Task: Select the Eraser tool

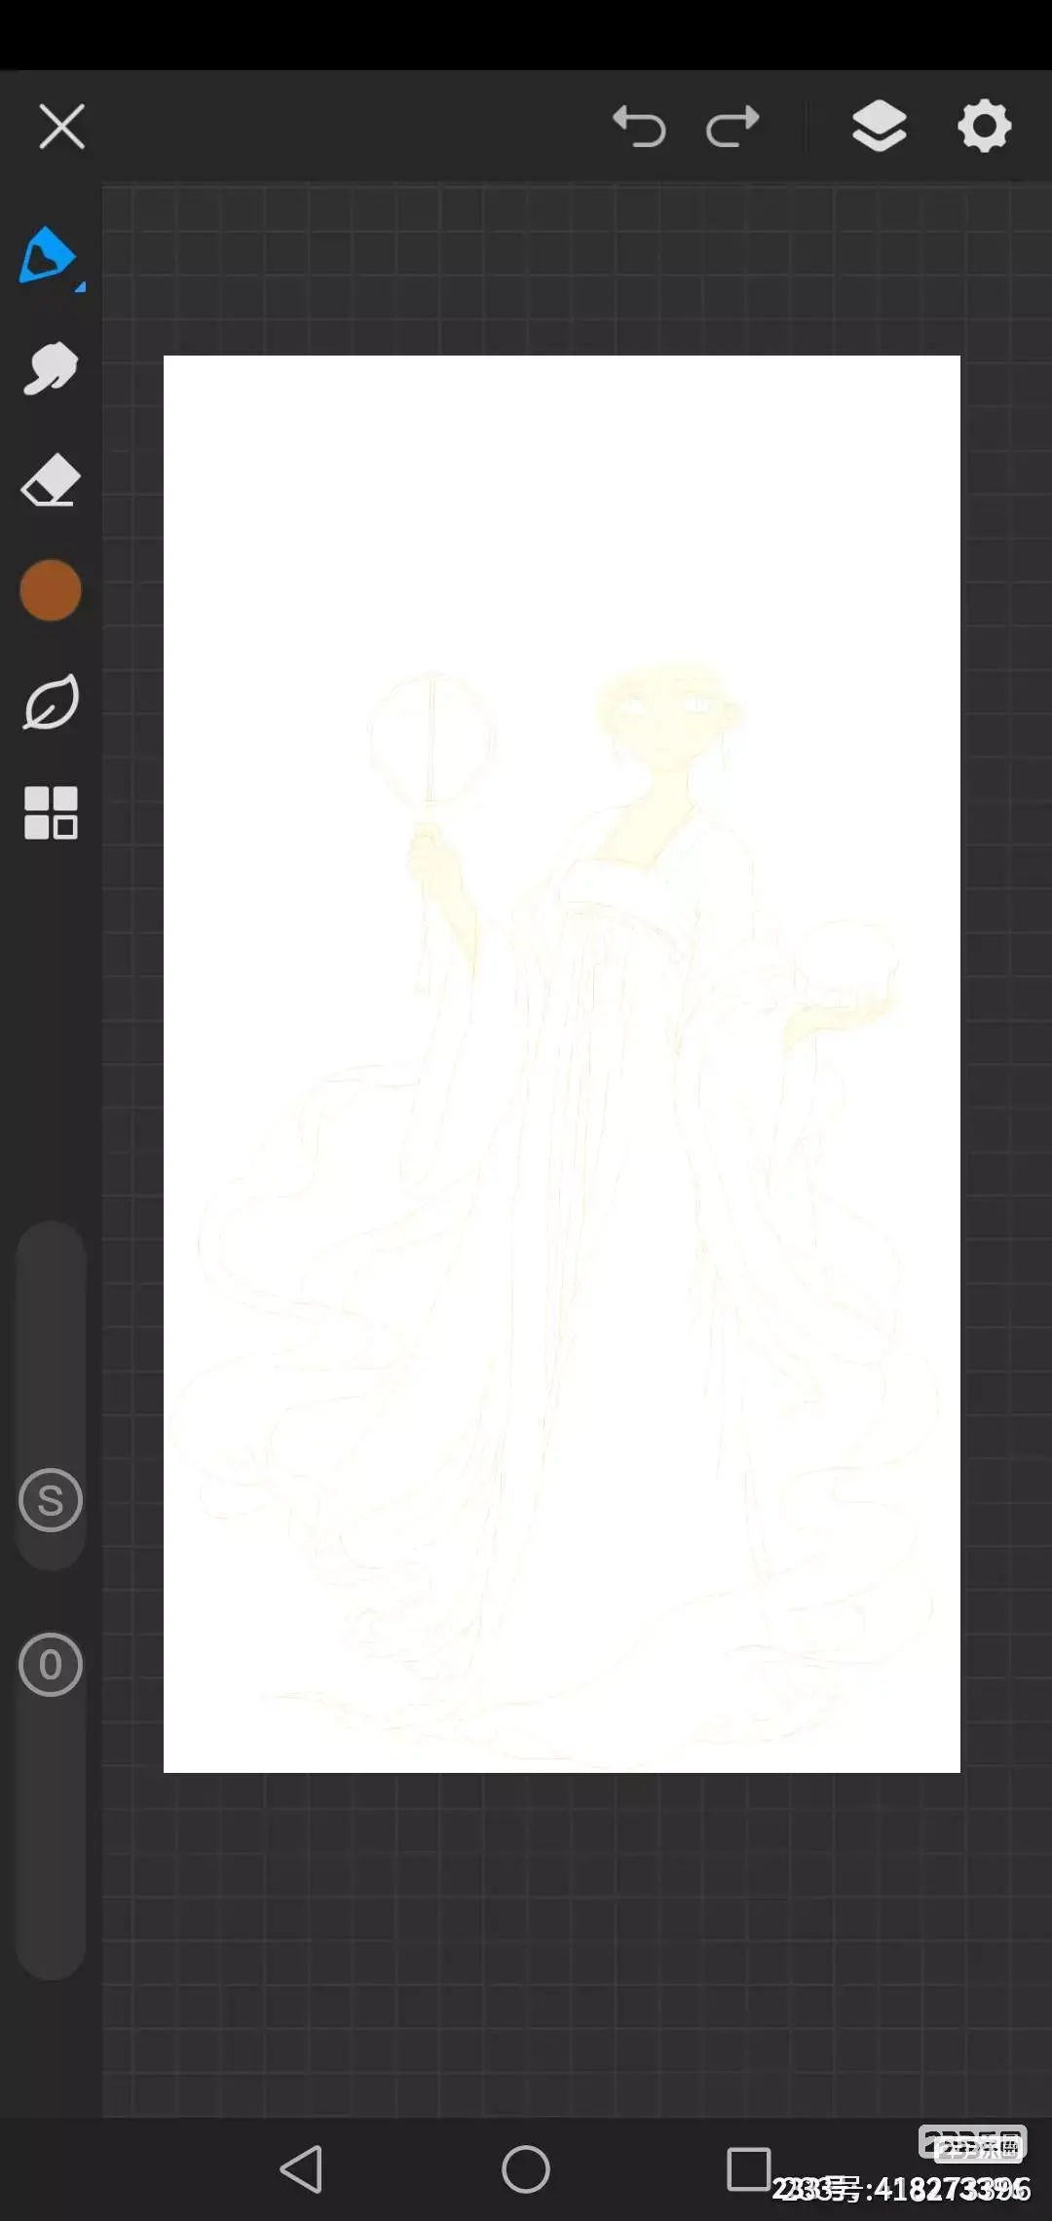Action: 50,479
